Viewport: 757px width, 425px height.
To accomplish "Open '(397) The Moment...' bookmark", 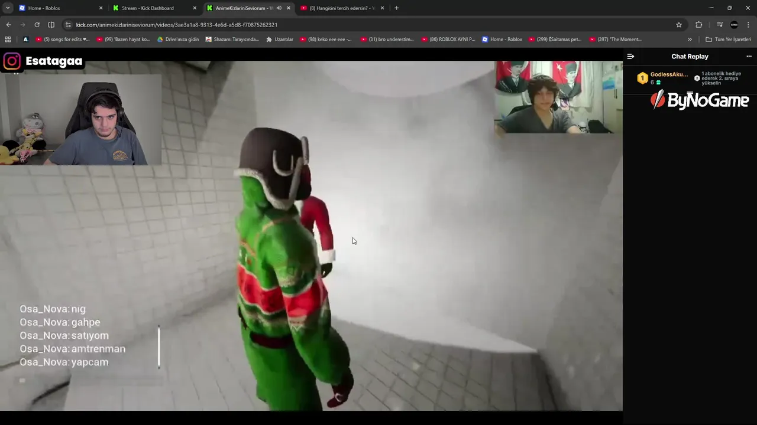I will click(x=615, y=40).
